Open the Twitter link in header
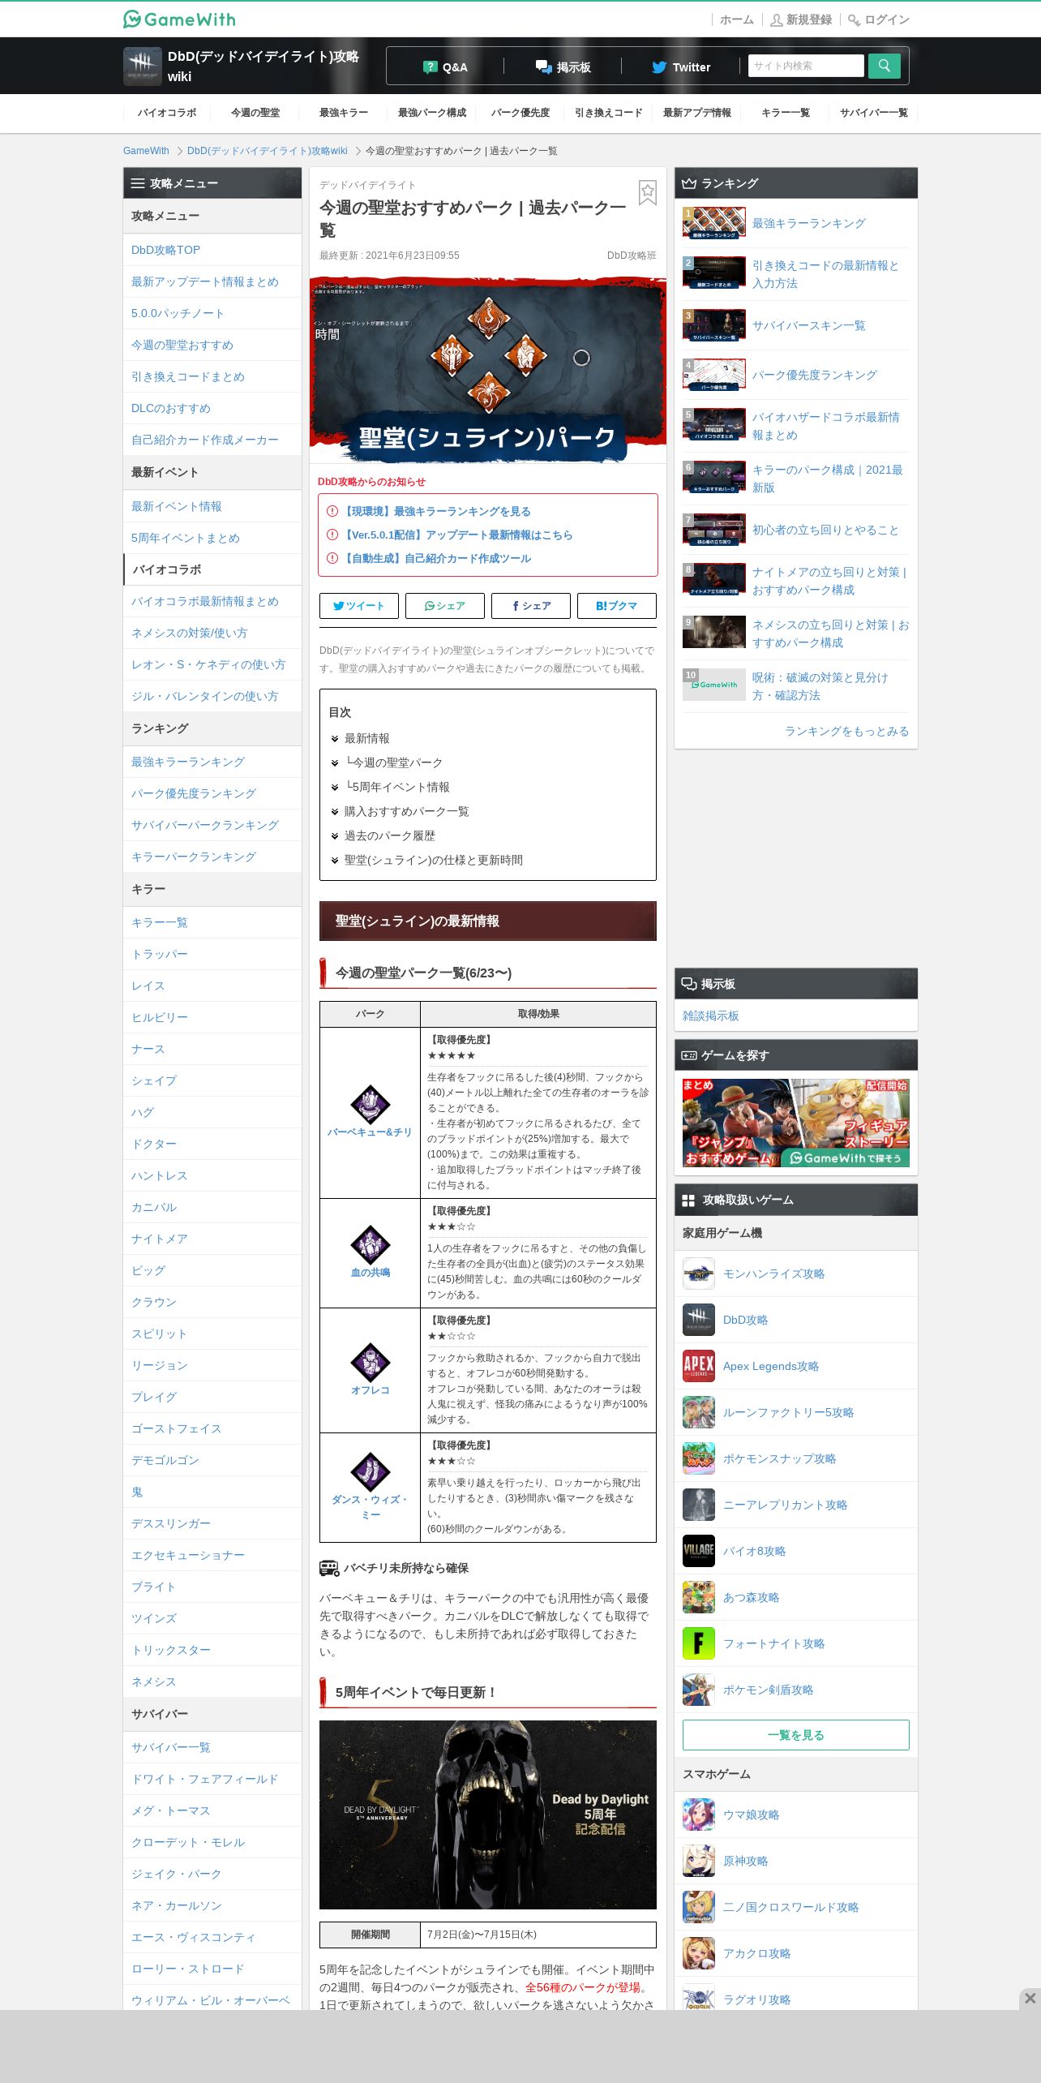This screenshot has height=2083, width=1041. point(681,67)
